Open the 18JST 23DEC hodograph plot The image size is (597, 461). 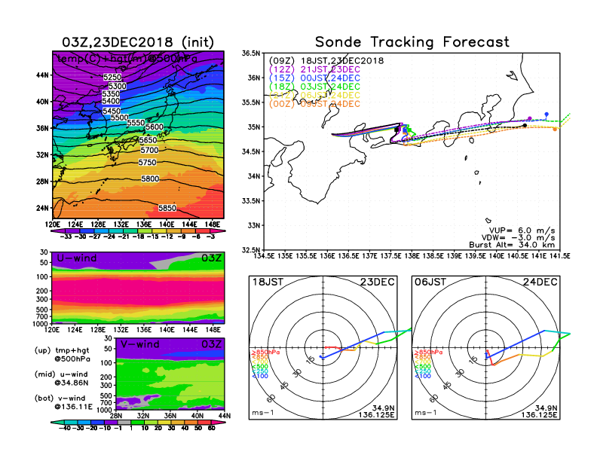click(324, 347)
